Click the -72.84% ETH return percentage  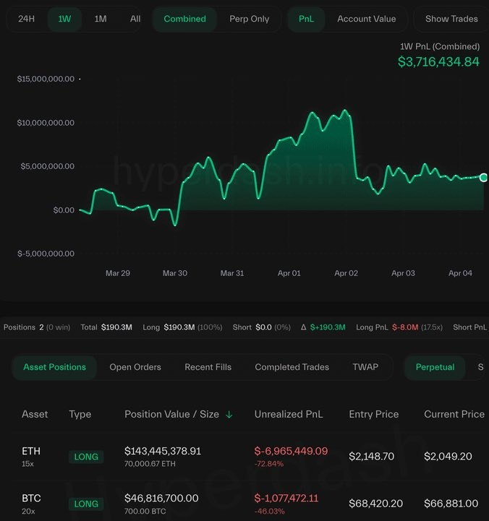point(269,464)
